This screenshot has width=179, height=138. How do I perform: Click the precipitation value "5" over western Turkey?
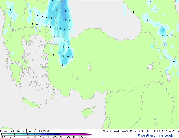click(68, 57)
